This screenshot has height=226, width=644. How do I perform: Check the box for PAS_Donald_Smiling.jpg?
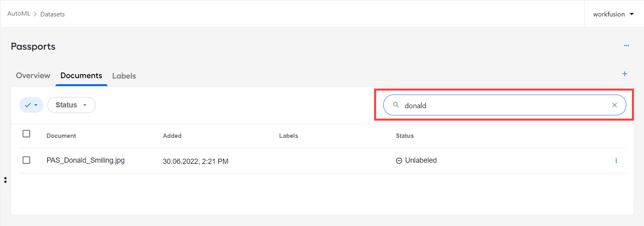click(x=27, y=160)
